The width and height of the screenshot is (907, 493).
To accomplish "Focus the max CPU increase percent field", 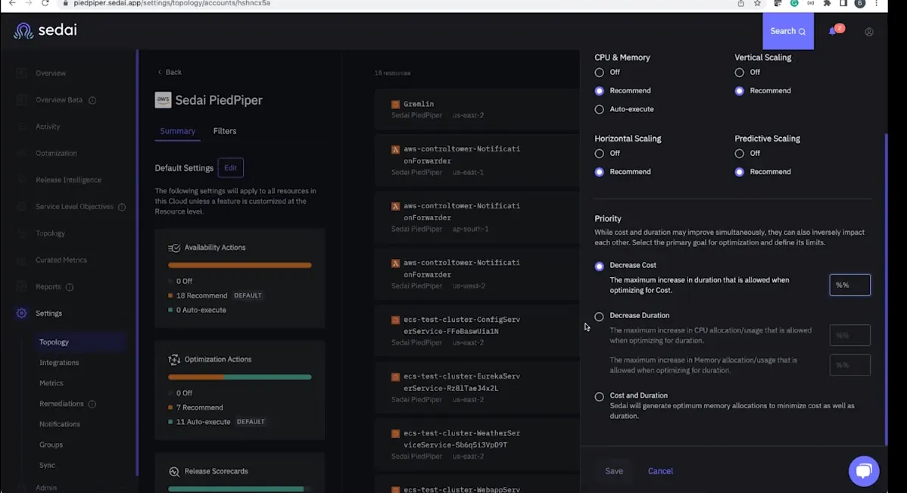I will click(849, 335).
